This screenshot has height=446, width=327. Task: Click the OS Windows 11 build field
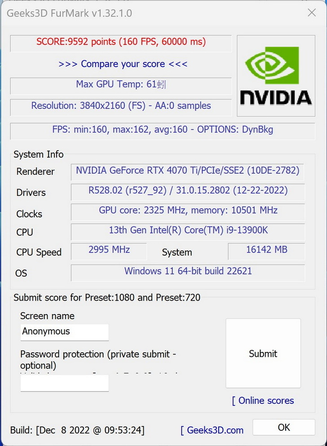[x=188, y=272]
